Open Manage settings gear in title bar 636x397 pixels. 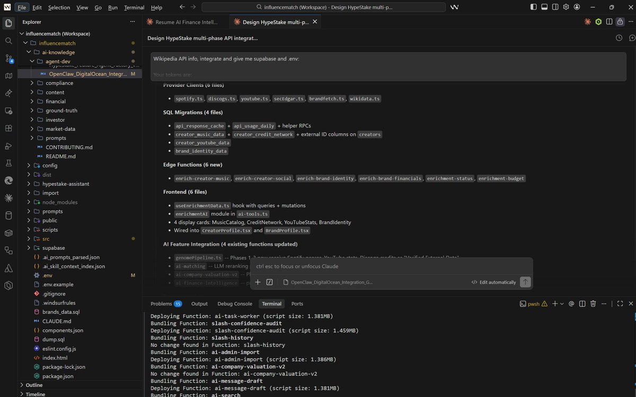point(566,7)
